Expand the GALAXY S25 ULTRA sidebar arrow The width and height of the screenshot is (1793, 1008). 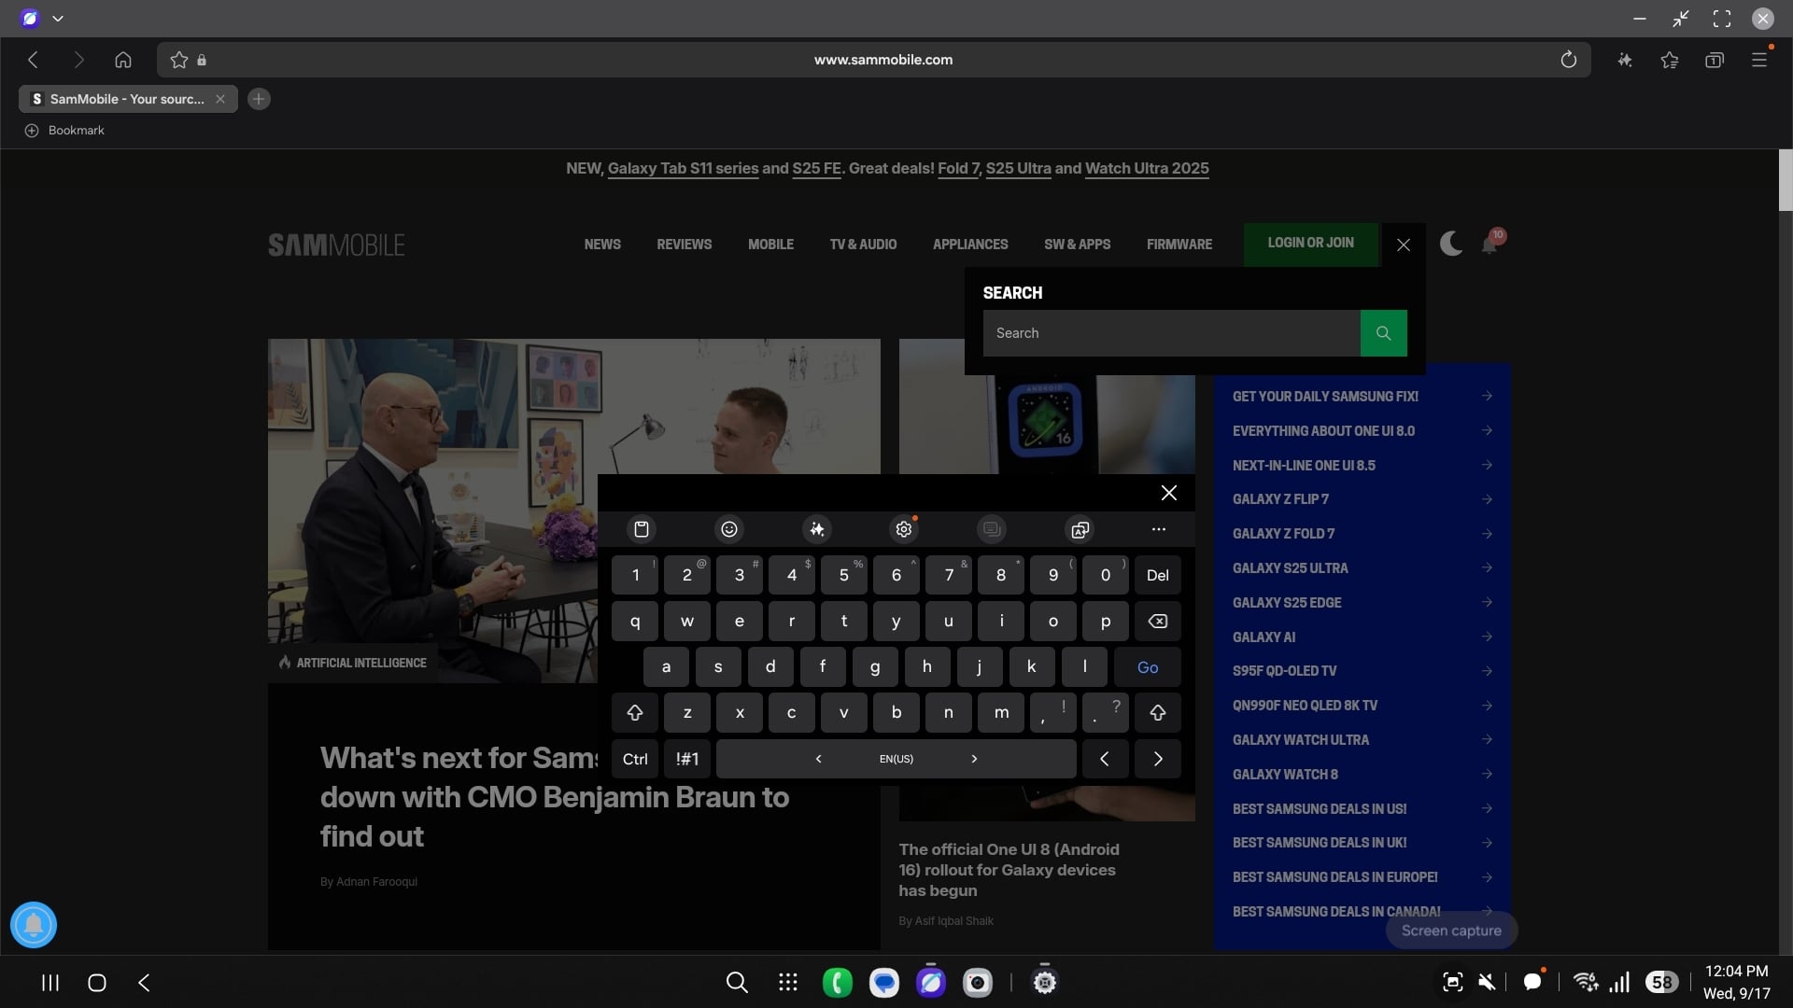1486,567
